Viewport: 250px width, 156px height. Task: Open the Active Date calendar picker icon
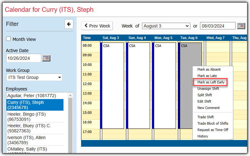(x=46, y=58)
